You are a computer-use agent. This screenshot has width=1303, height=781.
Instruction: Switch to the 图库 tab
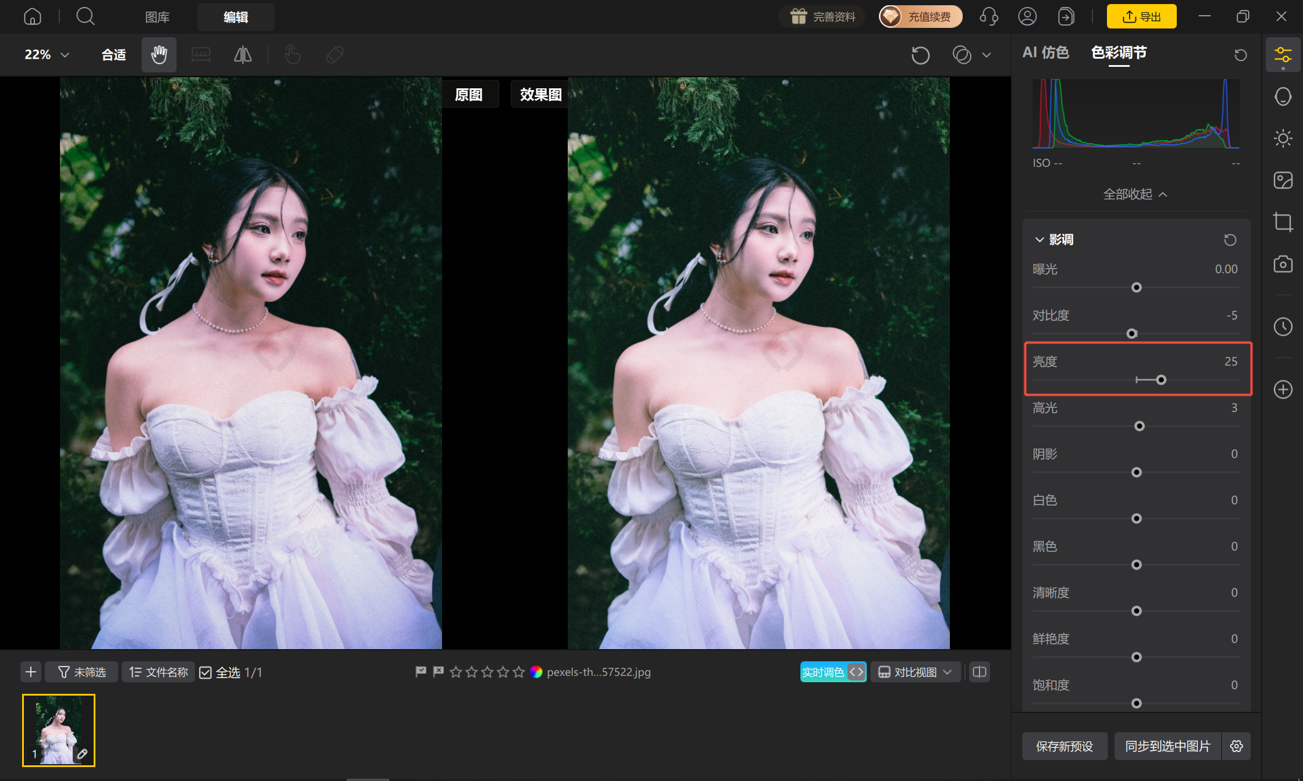(x=157, y=17)
